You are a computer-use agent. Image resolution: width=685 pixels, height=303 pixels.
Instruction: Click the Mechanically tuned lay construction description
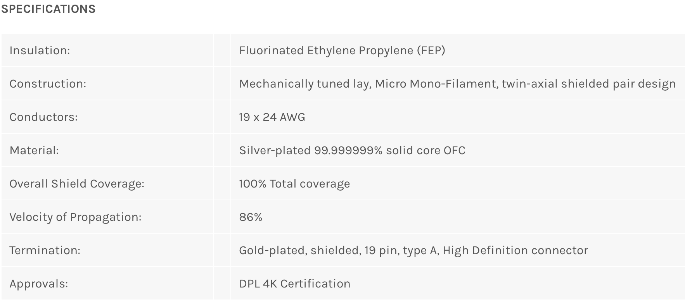click(457, 84)
